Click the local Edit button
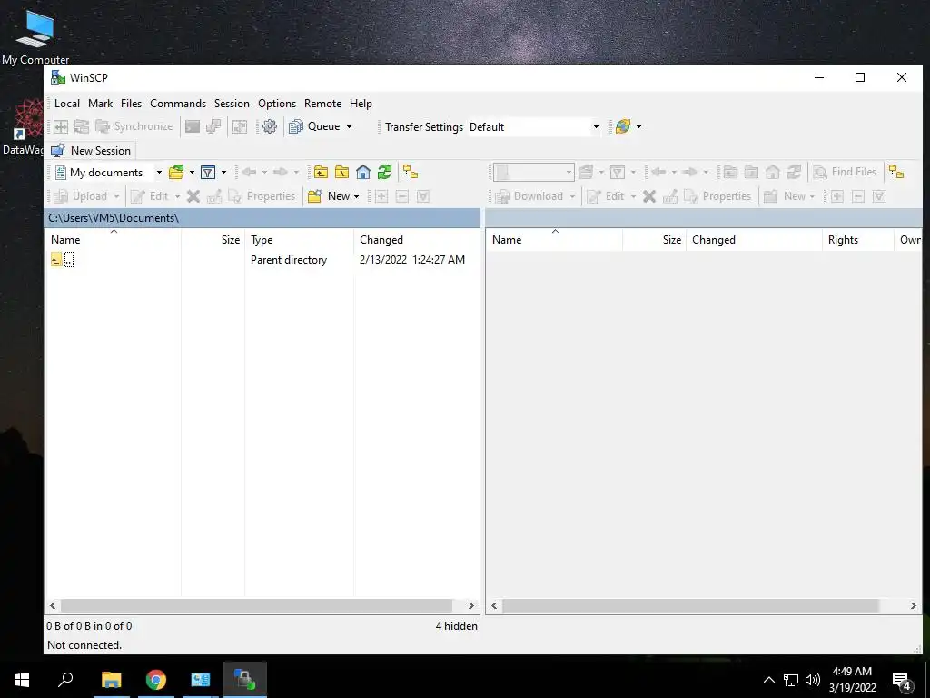The image size is (930, 698). [x=150, y=196]
